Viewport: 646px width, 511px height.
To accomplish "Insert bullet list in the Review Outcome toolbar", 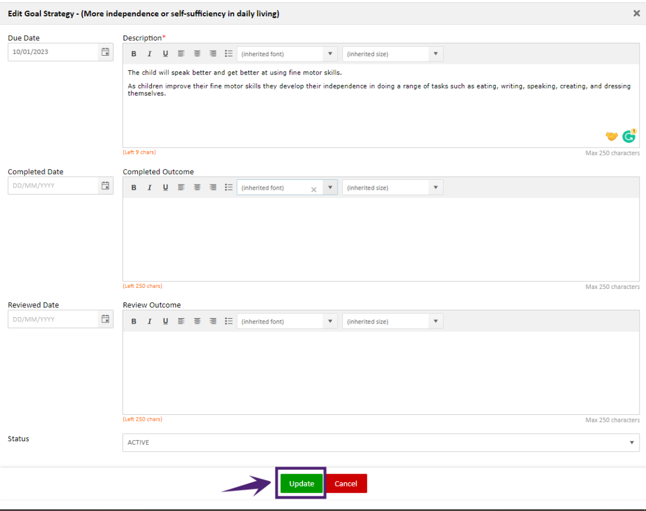I will (229, 321).
